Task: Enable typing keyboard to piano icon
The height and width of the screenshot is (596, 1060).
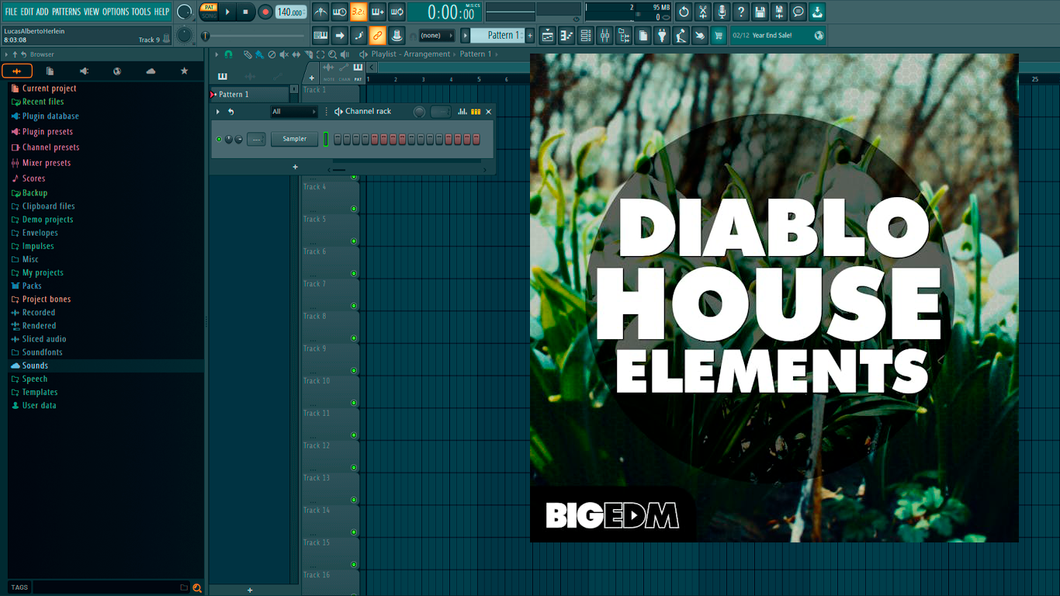Action: coord(320,35)
